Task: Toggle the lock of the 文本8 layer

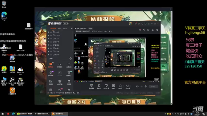Action: 51,32
